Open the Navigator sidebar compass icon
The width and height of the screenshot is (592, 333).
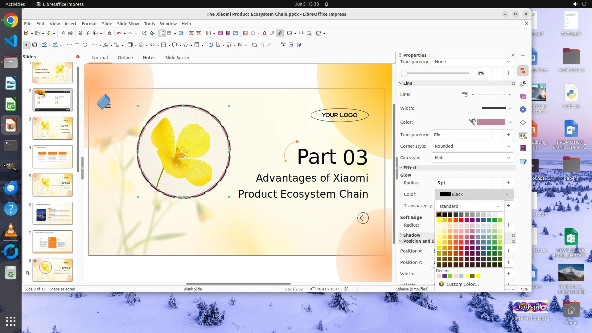point(523,109)
